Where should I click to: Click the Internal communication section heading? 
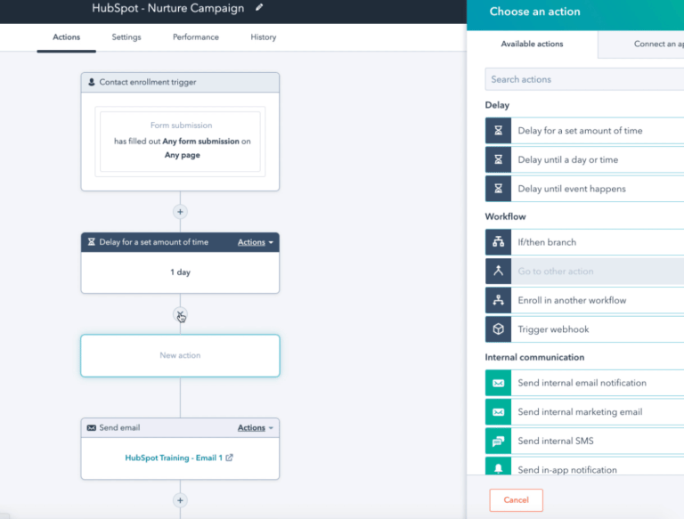(534, 357)
